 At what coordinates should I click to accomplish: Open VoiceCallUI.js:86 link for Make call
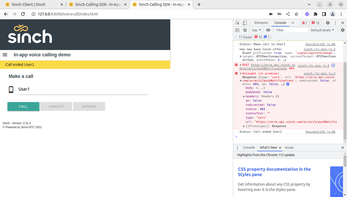320,44
